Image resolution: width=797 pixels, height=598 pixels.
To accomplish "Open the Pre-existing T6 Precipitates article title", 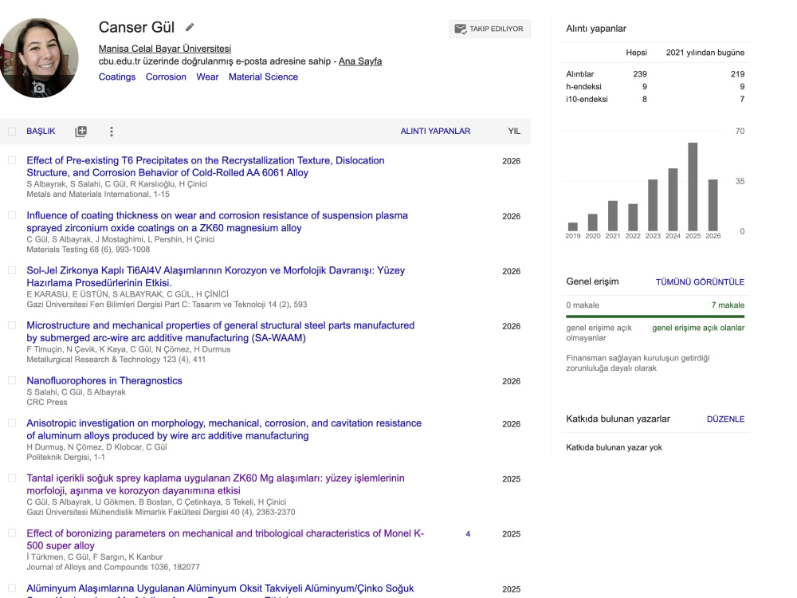I will pos(206,167).
